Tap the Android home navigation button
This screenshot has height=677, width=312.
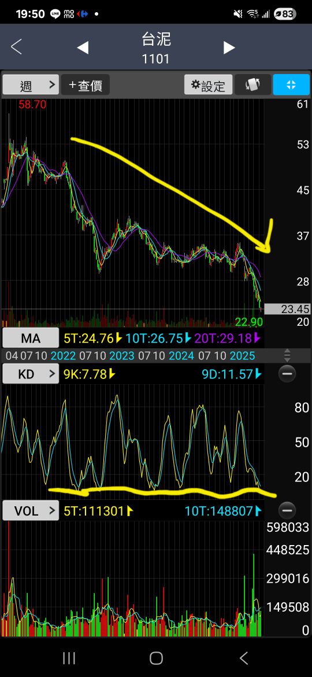[x=156, y=658]
